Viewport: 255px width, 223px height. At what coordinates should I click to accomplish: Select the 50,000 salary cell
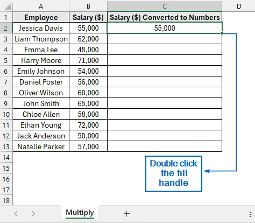click(88, 136)
